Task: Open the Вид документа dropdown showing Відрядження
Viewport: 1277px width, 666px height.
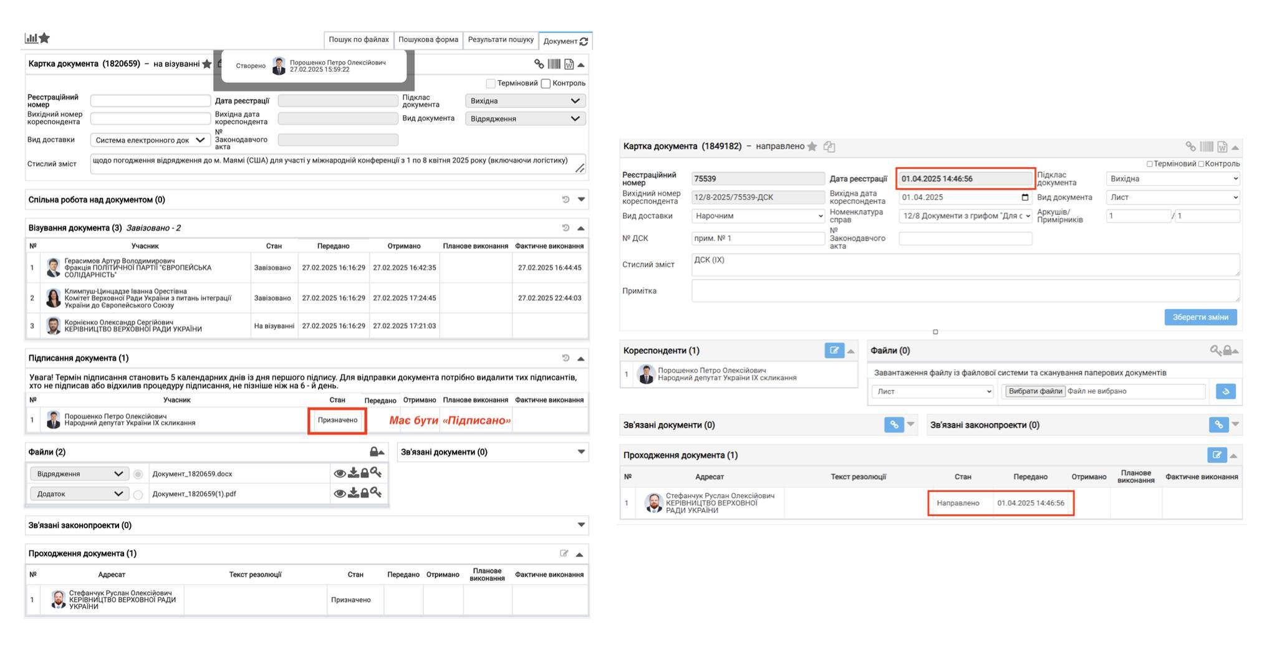Action: pyautogui.click(x=525, y=119)
